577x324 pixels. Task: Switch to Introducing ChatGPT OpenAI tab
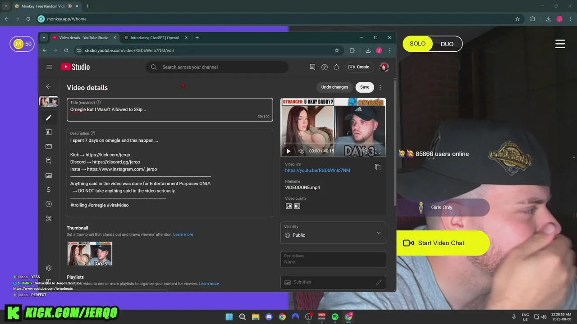(155, 38)
